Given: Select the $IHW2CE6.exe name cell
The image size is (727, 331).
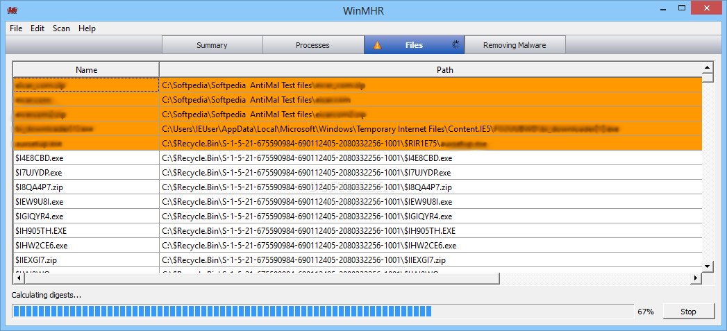Looking at the screenshot, I should 86,245.
